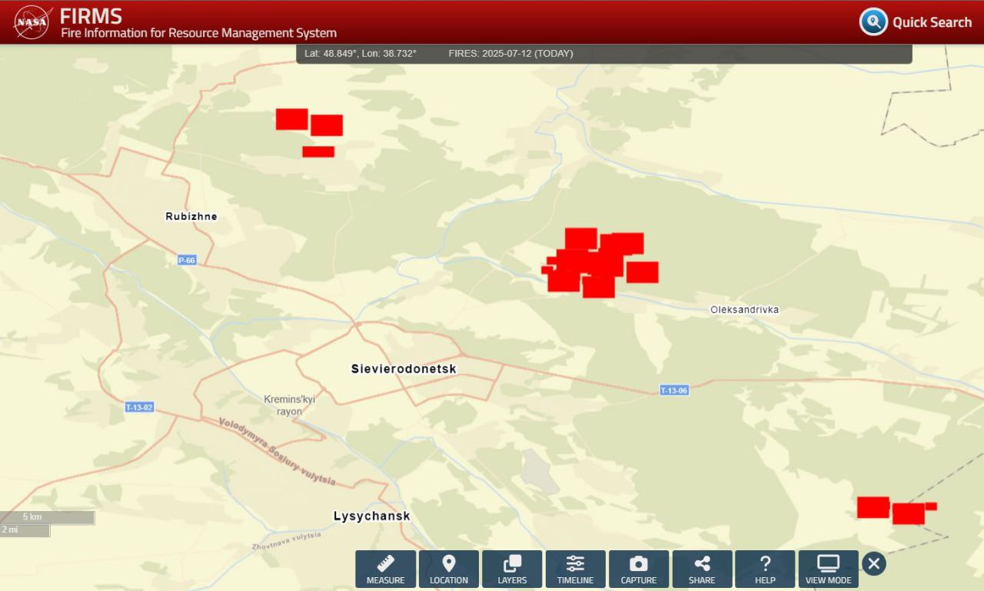The width and height of the screenshot is (984, 591).
Task: Switch View Mode using monitor icon
Action: 828,569
